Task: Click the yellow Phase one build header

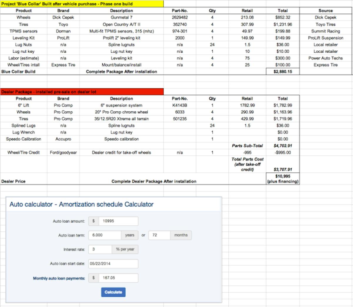Action: (x=82, y=4)
